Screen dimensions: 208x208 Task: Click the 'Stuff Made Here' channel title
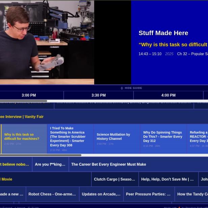(x=163, y=33)
